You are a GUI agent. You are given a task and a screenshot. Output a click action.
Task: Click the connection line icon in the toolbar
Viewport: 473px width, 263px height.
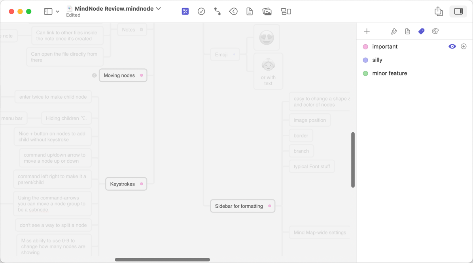tap(217, 11)
